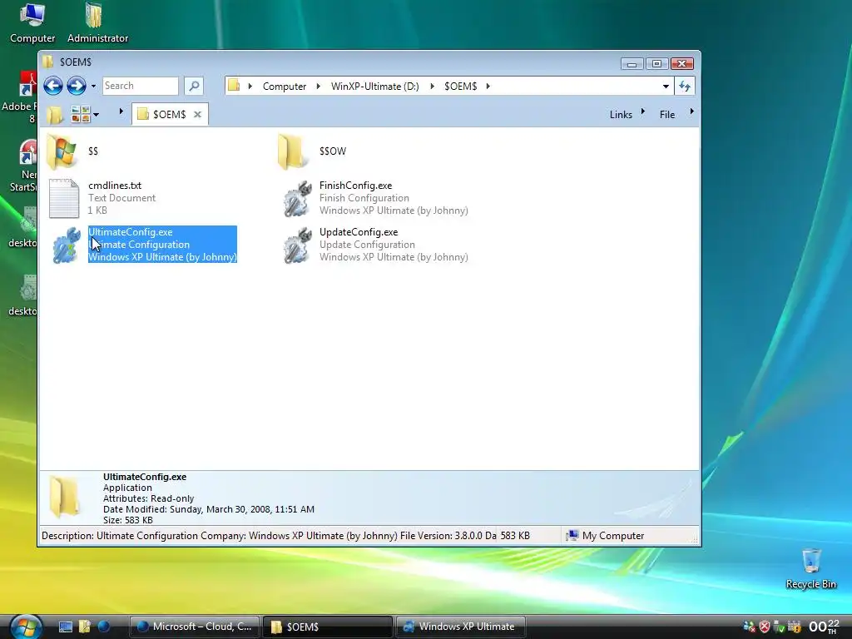852x639 pixels.
Task: Select the UltimateConfig.exe blue gear icon
Action: [67, 245]
